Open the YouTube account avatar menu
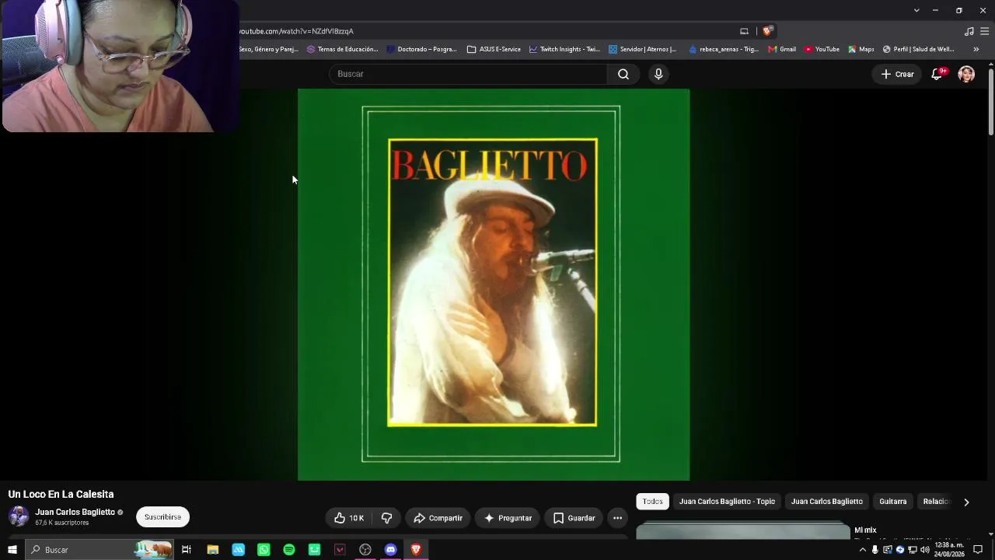This screenshot has width=995, height=560. [966, 74]
